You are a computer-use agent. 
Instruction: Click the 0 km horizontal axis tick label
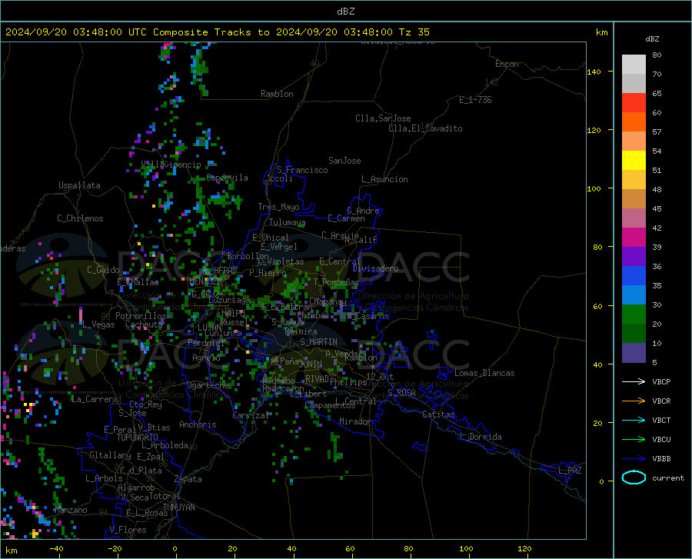click(175, 549)
